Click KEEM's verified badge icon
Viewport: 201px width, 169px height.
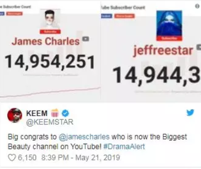[x=65, y=113]
